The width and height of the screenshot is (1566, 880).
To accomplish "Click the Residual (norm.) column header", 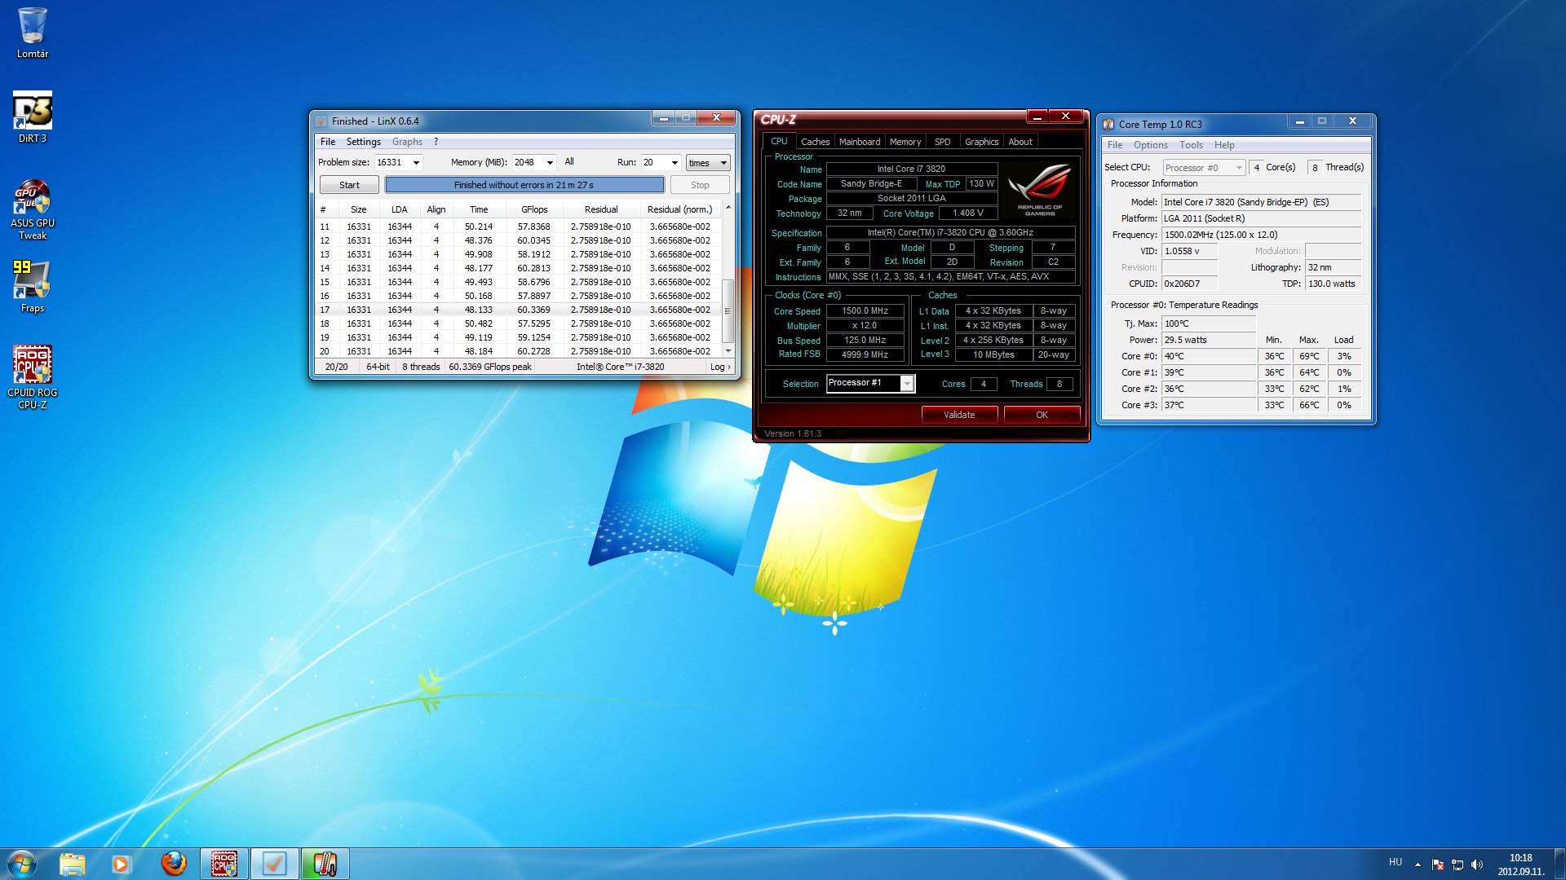I will 679,210.
